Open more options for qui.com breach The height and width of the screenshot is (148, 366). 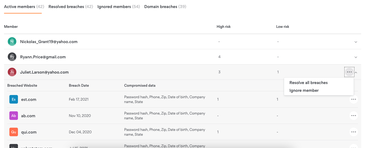point(353,132)
